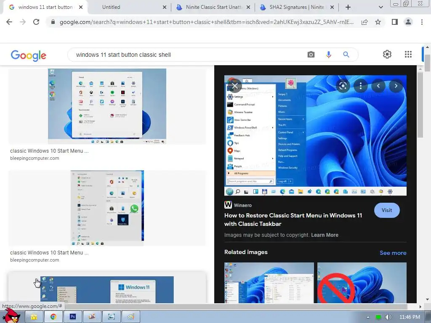Bookmark this page with the star
Viewport: 431px width, 323px height.
pos(378,22)
